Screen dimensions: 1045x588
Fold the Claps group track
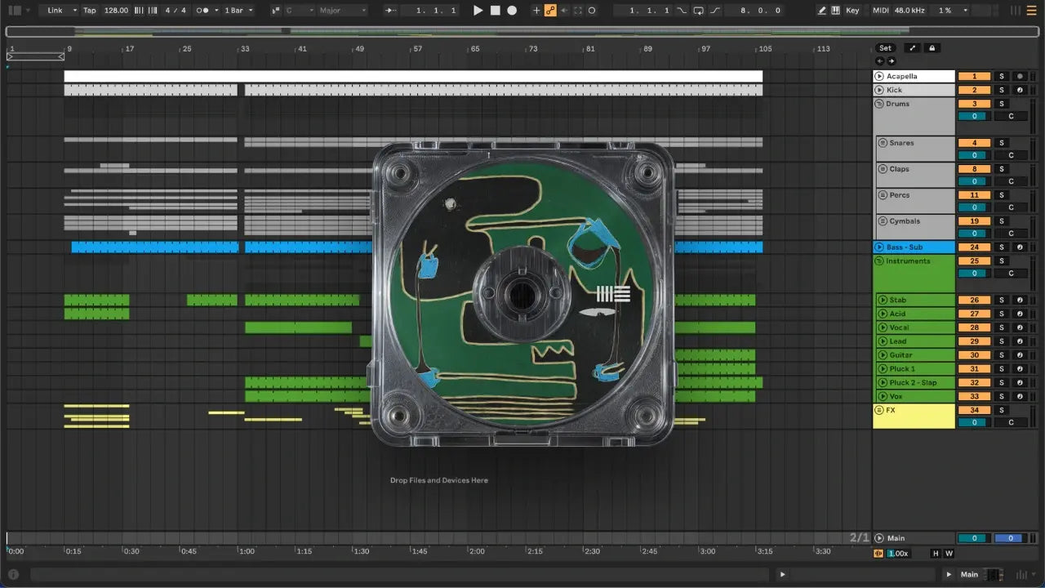pyautogui.click(x=883, y=169)
